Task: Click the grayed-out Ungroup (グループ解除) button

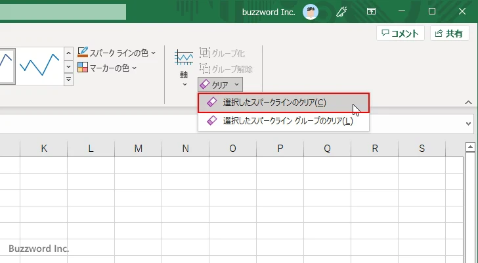Action: (x=226, y=69)
